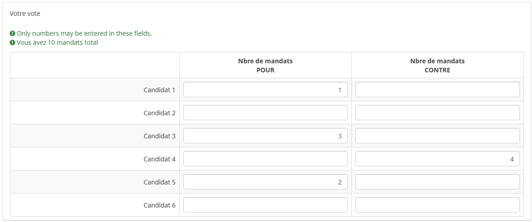Image resolution: width=532 pixels, height=222 pixels.
Task: Select Candidat 2 CONTRE mandates input
Action: click(437, 113)
